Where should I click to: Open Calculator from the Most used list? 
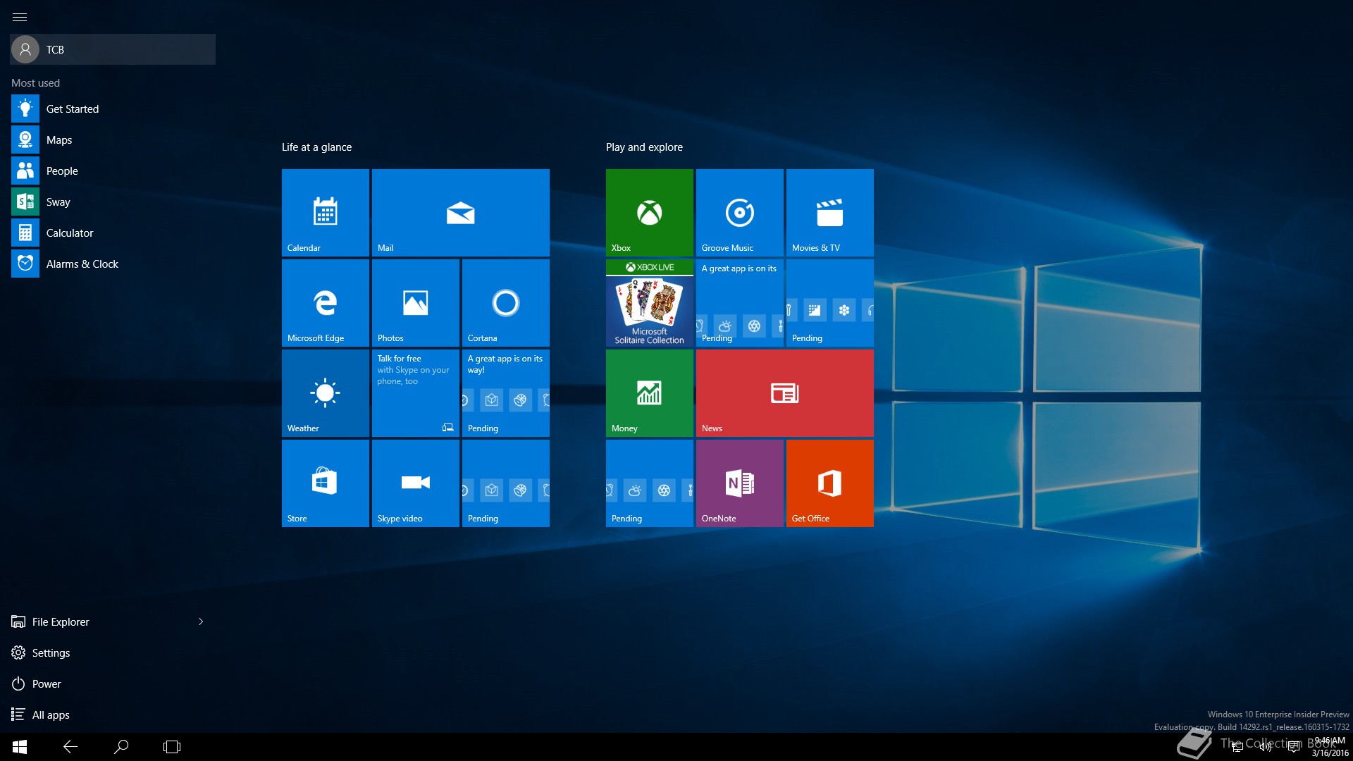[113, 233]
